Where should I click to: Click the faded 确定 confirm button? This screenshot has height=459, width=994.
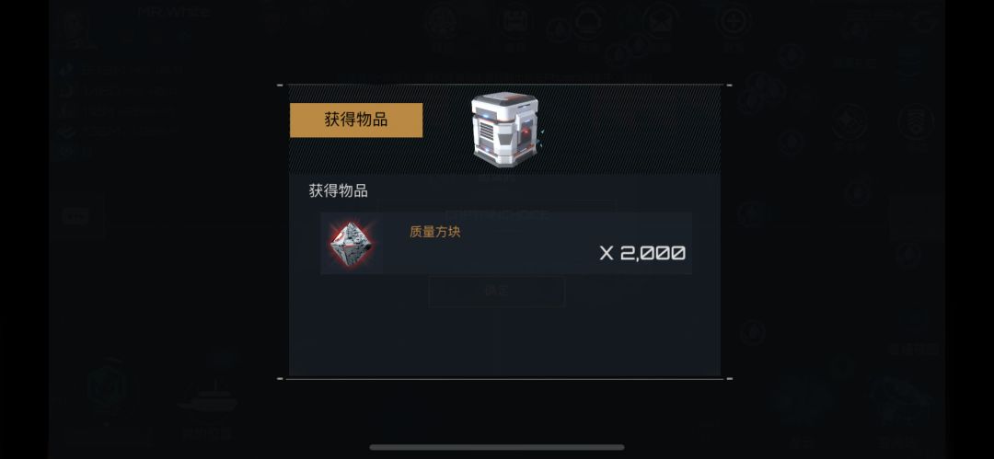[496, 292]
